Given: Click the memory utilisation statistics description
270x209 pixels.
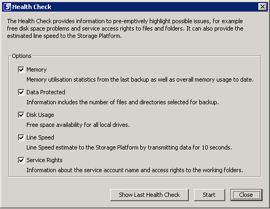Looking at the screenshot, I should click(x=140, y=79).
